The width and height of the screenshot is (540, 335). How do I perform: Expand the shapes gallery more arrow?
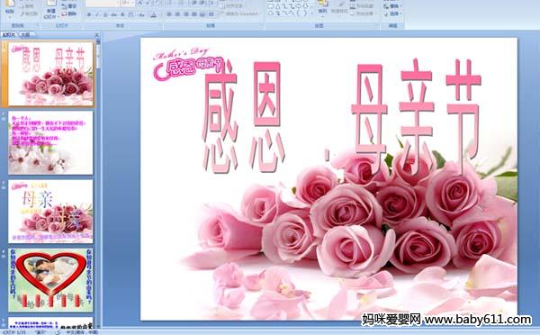(x=312, y=14)
